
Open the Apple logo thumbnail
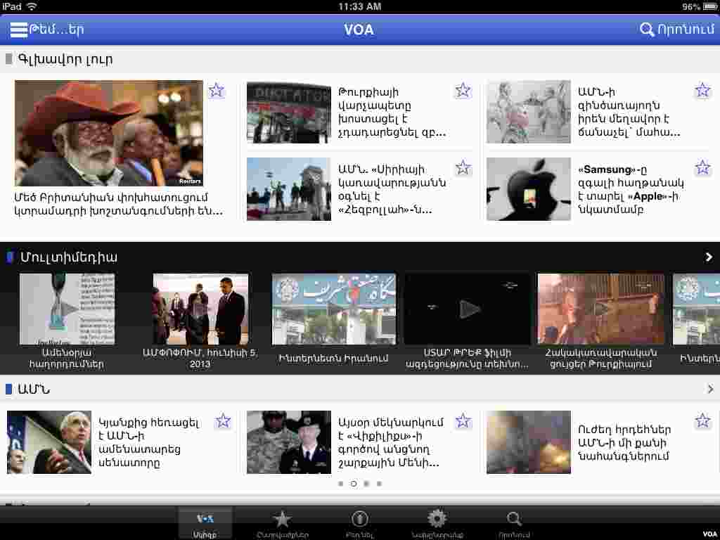coord(529,188)
